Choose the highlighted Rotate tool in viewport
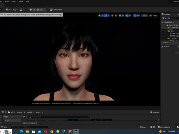The width and height of the screenshot is (179, 134). [x=106, y=16]
